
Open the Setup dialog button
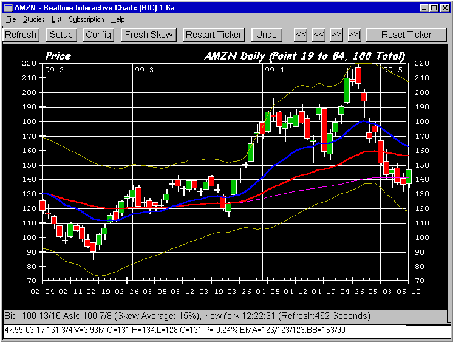pos(61,35)
